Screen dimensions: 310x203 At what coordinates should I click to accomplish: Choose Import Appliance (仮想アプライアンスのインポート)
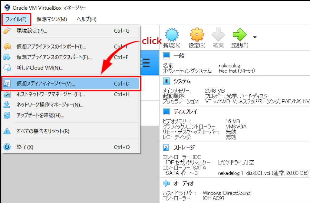pos(51,47)
